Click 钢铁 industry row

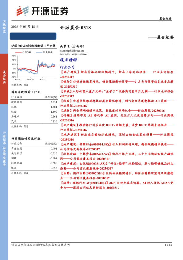(34, 158)
